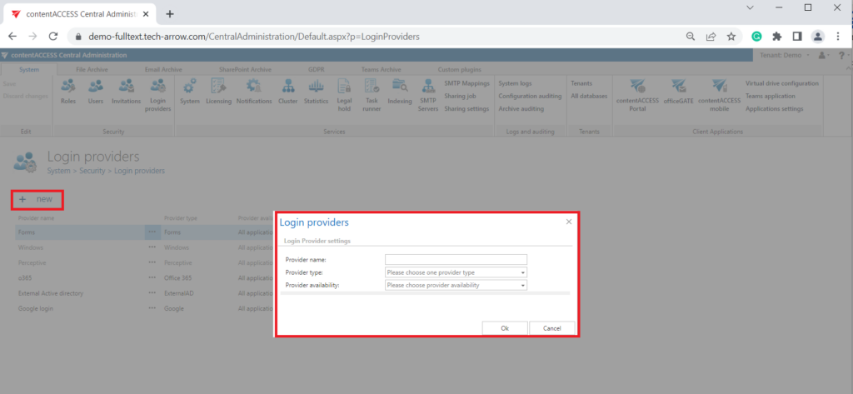Switch to the Custom plugins tab
The image size is (853, 394).
(x=459, y=70)
